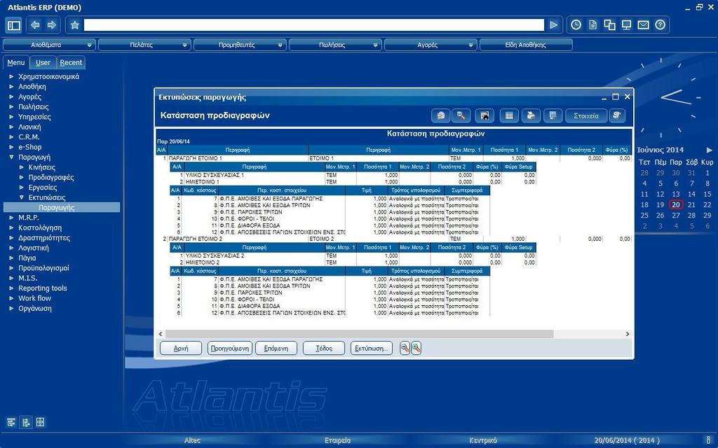Click the Προηγούμενη button

pos(230,349)
